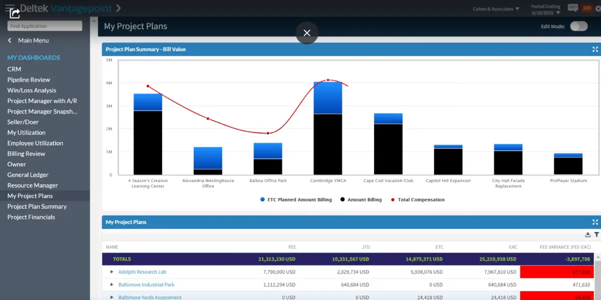Image resolution: width=601 pixels, height=300 pixels.
Task: Open the Project Financials dashboard
Action: pos(31,217)
